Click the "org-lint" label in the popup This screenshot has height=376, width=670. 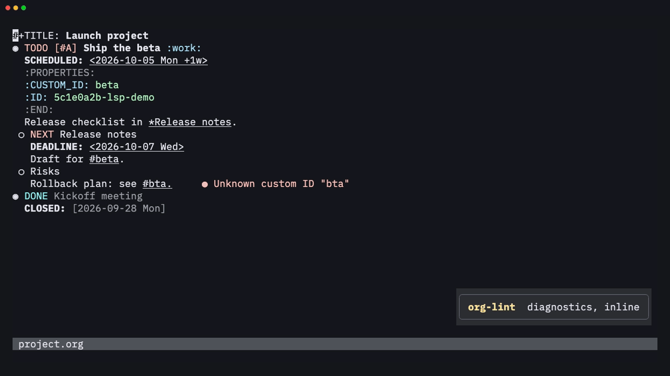tap(492, 307)
